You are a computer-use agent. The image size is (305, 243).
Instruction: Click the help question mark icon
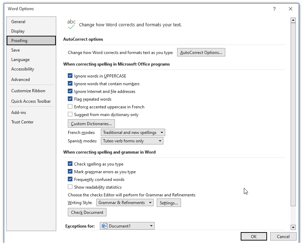click(274, 9)
